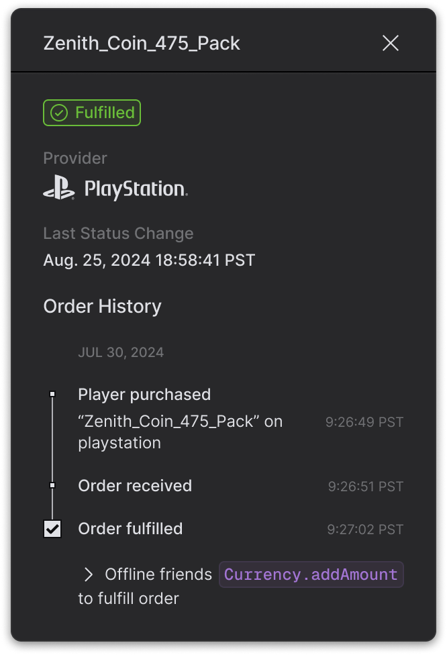Click the Player purchased timeline dot

52,395
